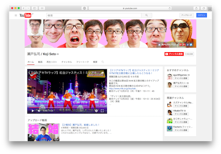221x154 pixels.
Task: Click the HikakinTV avatar
Action: (x=170, y=112)
